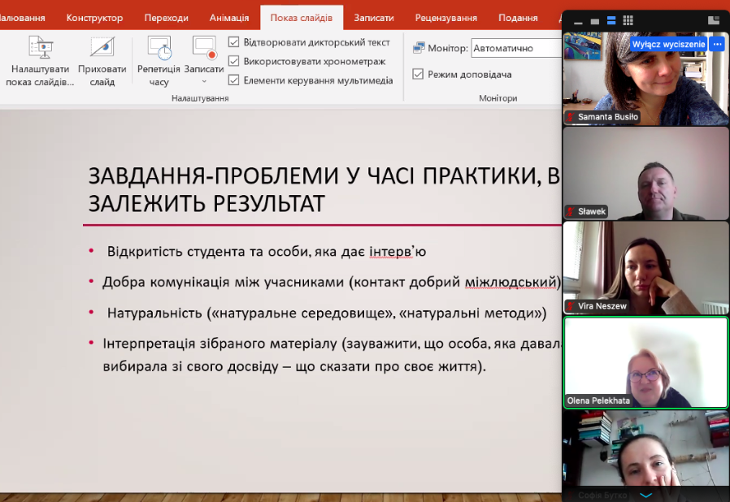The height and width of the screenshot is (502, 730).
Task: Select Zoom speaker strip view icon
Action: pos(611,20)
